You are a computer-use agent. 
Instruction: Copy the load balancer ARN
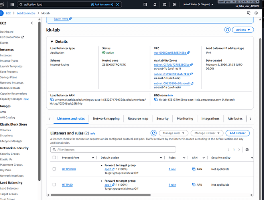(52, 99)
